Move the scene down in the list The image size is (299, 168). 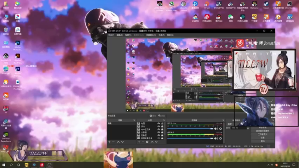point(123,142)
